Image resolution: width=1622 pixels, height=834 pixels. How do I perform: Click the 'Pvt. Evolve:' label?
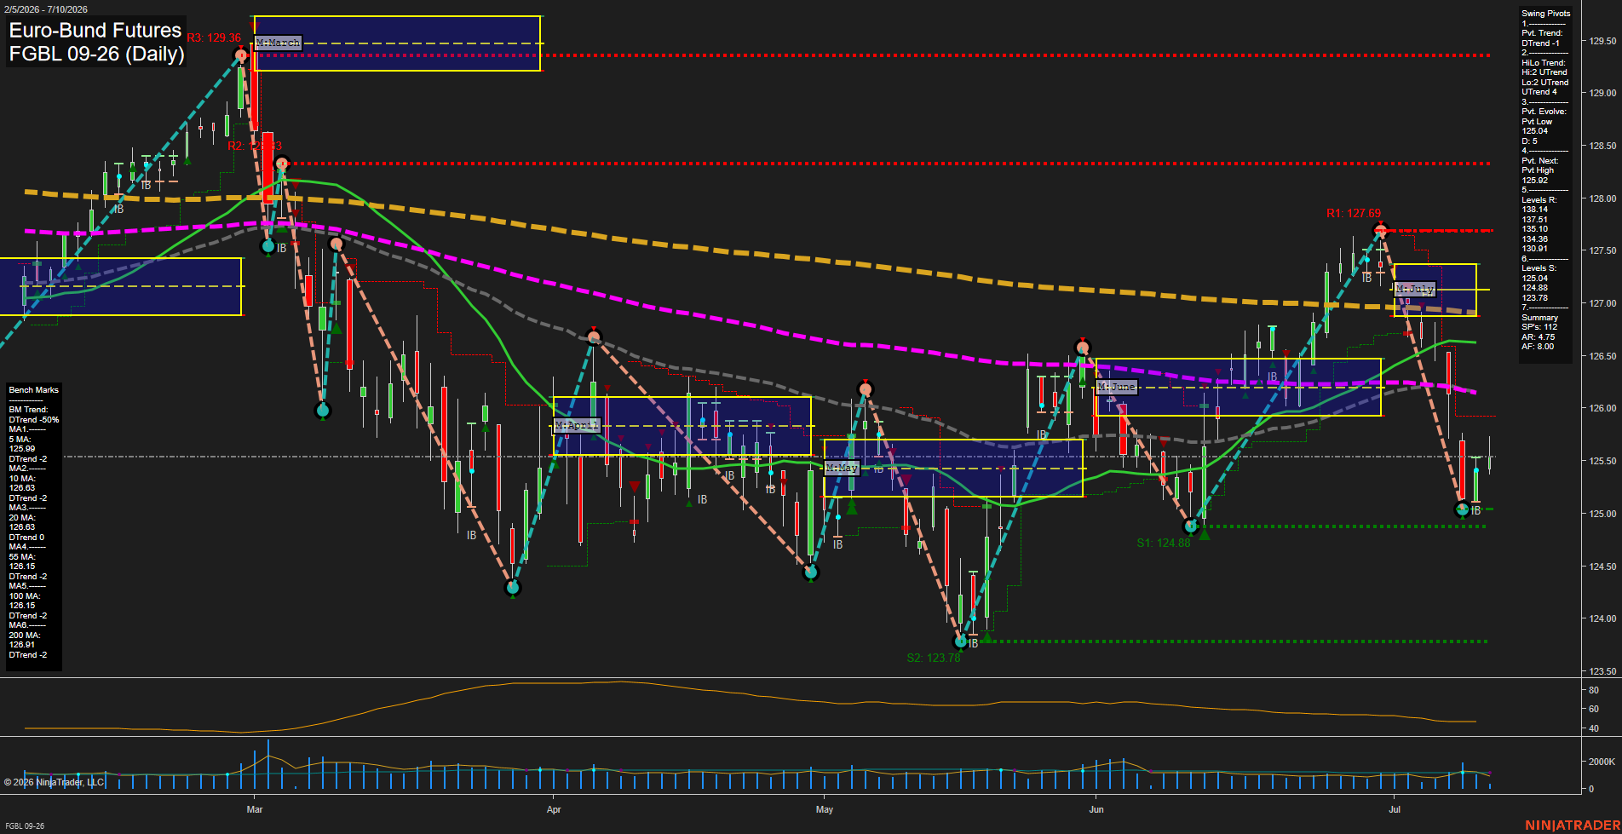(x=1544, y=112)
